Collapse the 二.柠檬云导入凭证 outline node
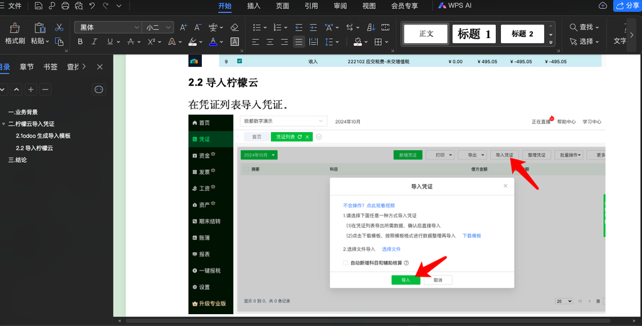Viewport: 642px width, 326px height. [x=4, y=124]
